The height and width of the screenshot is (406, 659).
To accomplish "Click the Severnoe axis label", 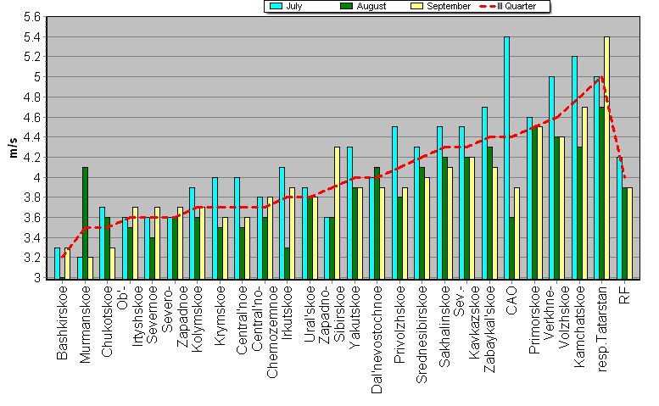I will tap(152, 314).
